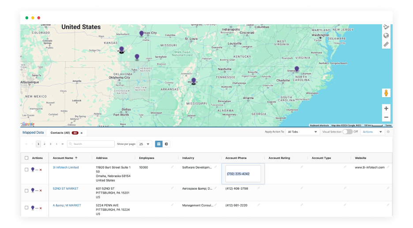Remove the 52ND ST MARKET row

[x=41, y=191]
